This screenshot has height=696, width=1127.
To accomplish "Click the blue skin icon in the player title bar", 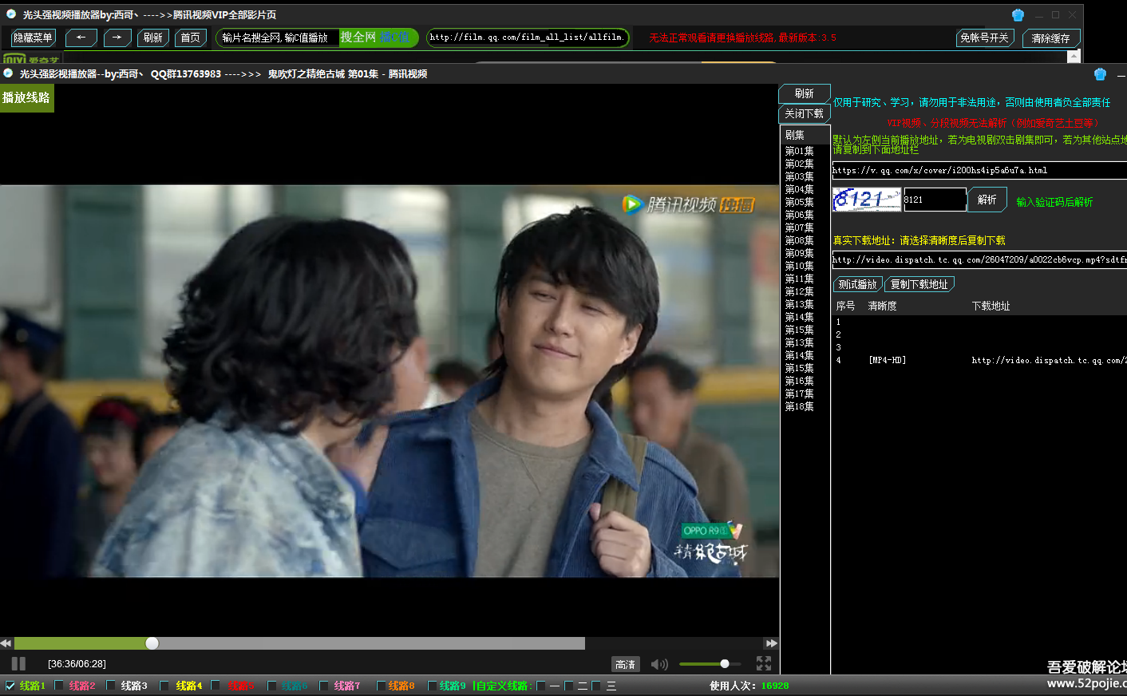I will coord(1100,74).
